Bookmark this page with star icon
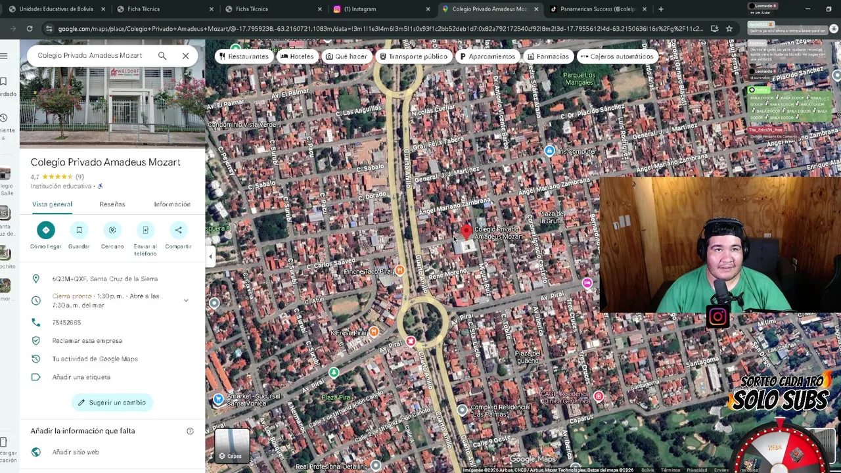Viewport: 841px width, 473px height. click(729, 29)
